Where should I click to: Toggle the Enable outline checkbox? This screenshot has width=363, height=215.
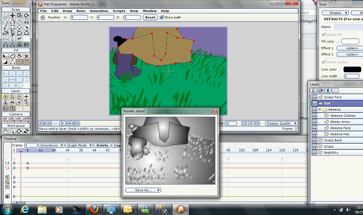click(324, 62)
